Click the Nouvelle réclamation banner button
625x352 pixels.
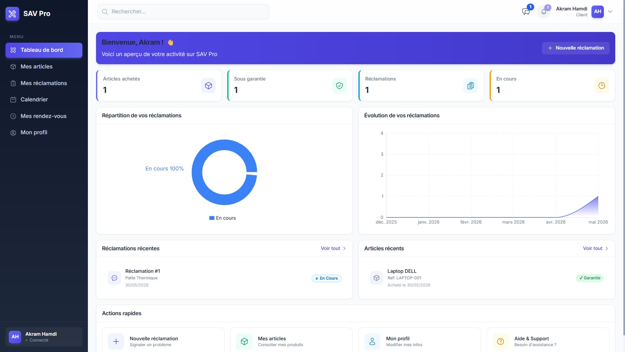coord(576,48)
